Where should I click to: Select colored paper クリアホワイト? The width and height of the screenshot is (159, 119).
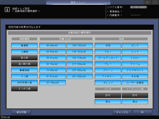click(x=135, y=70)
